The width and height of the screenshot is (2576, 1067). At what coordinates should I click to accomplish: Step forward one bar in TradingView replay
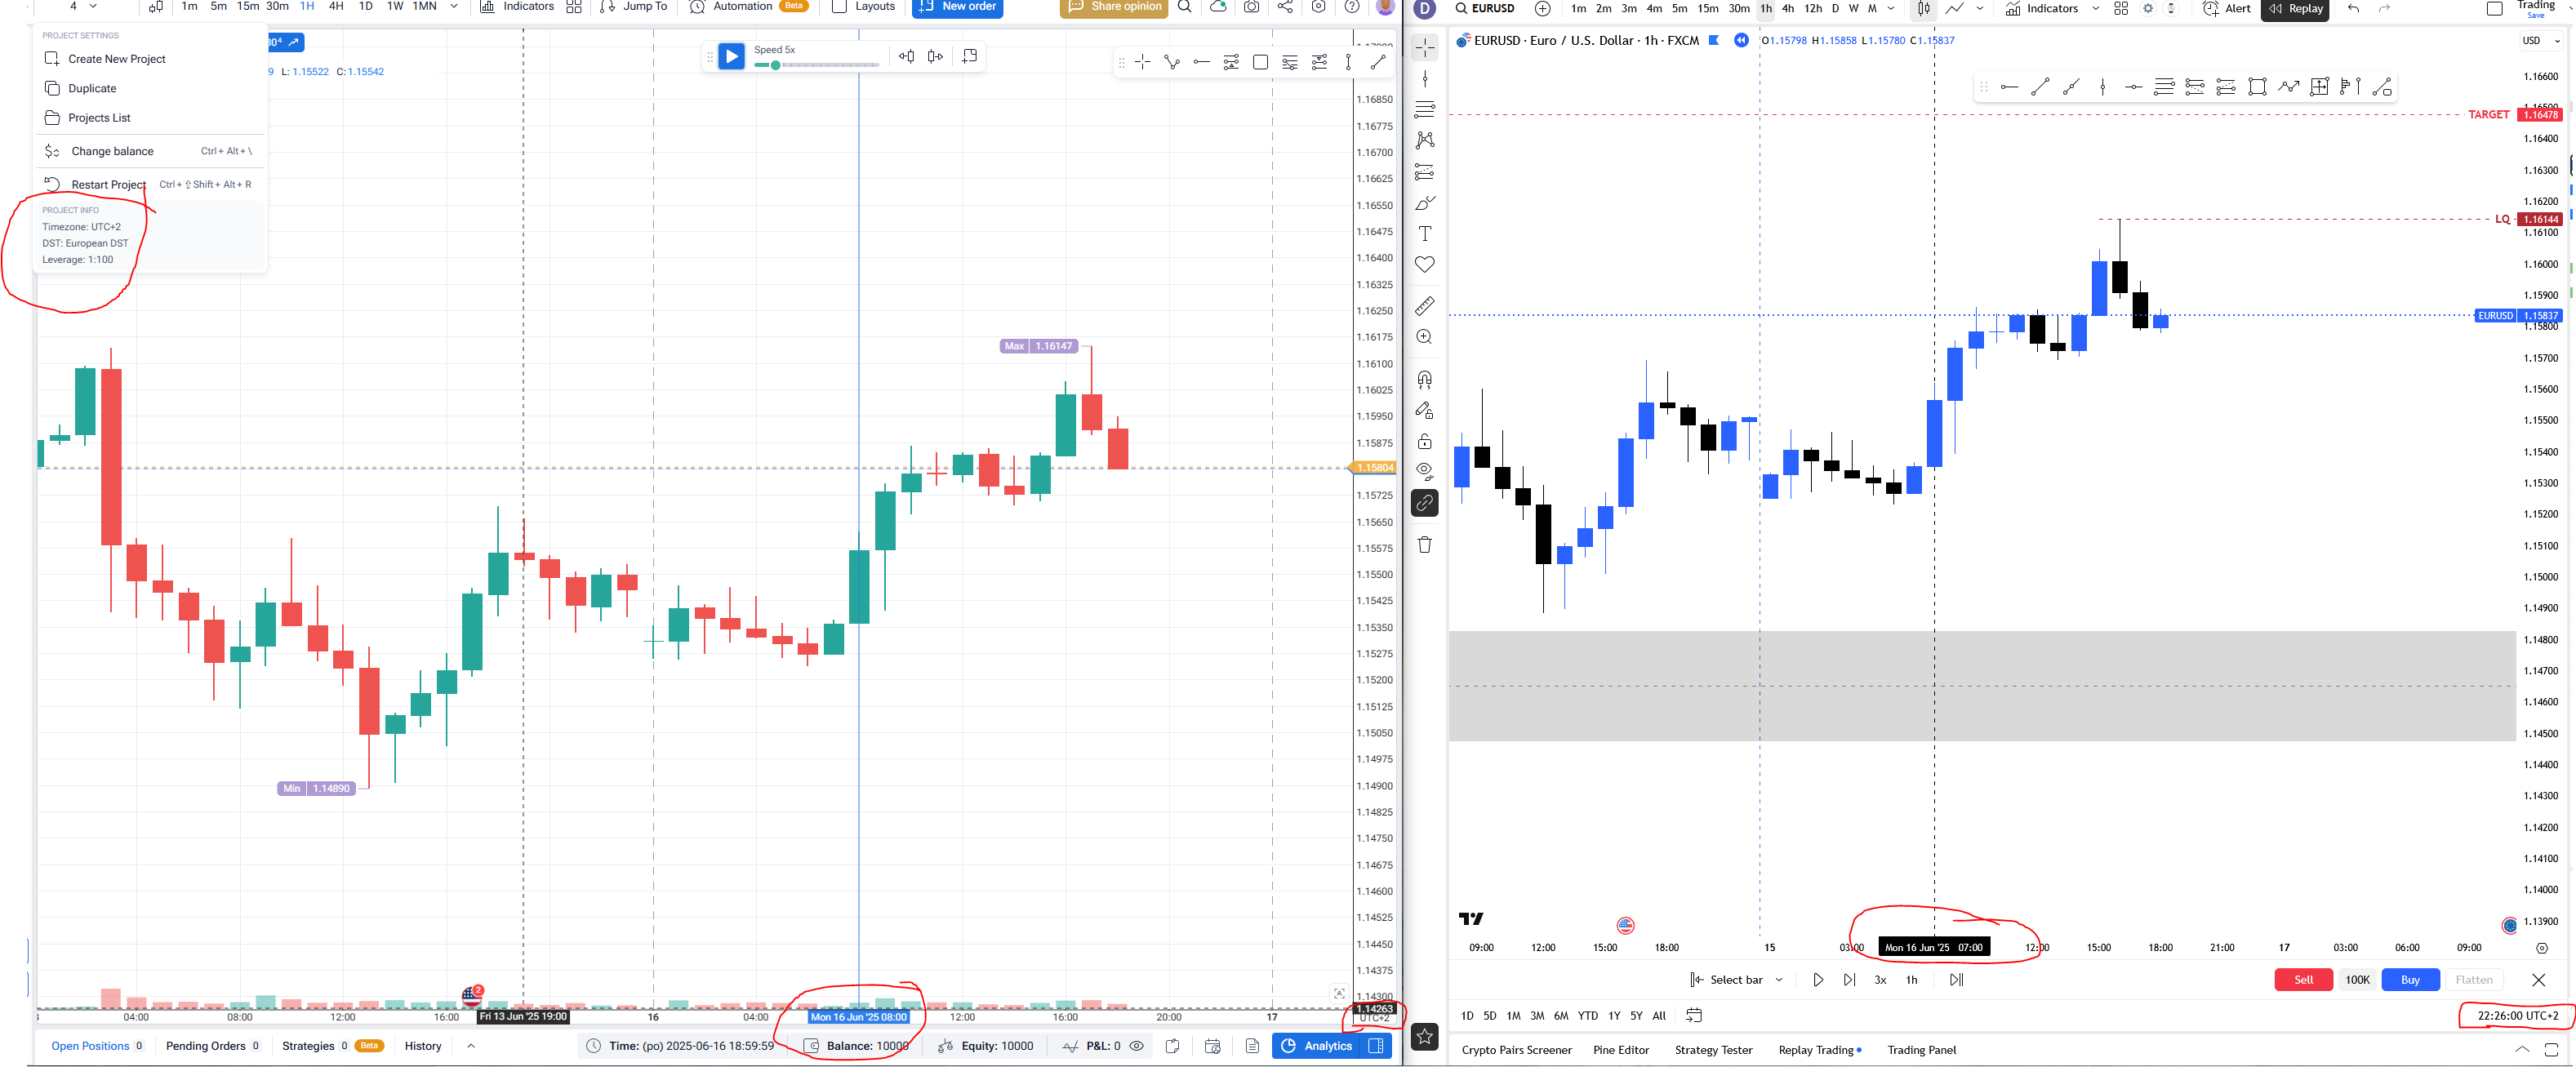(x=1849, y=980)
